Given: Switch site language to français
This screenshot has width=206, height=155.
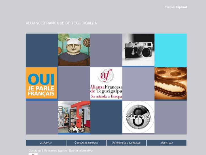Looking at the screenshot, I should pos(170,7).
